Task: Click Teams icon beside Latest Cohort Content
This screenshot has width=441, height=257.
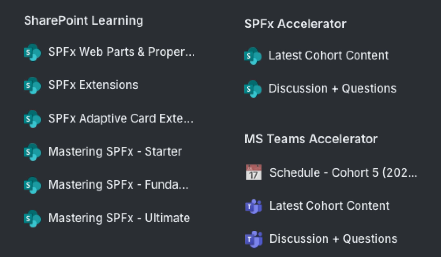Action: point(254,206)
